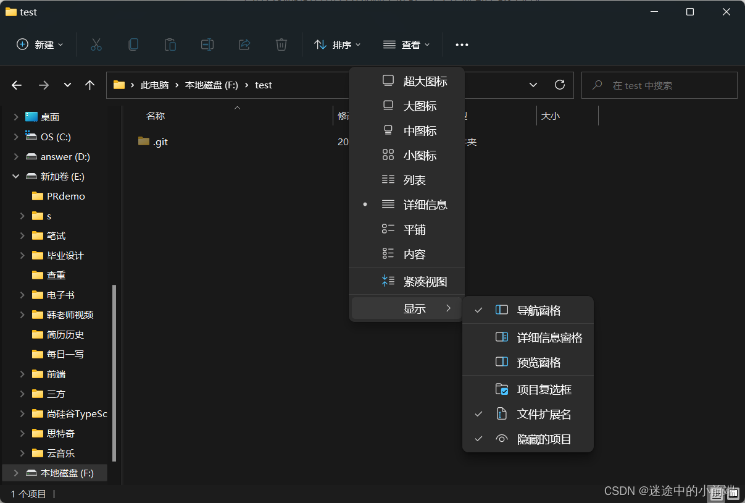745x503 pixels.
Task: Delete using the trash icon
Action: click(281, 44)
